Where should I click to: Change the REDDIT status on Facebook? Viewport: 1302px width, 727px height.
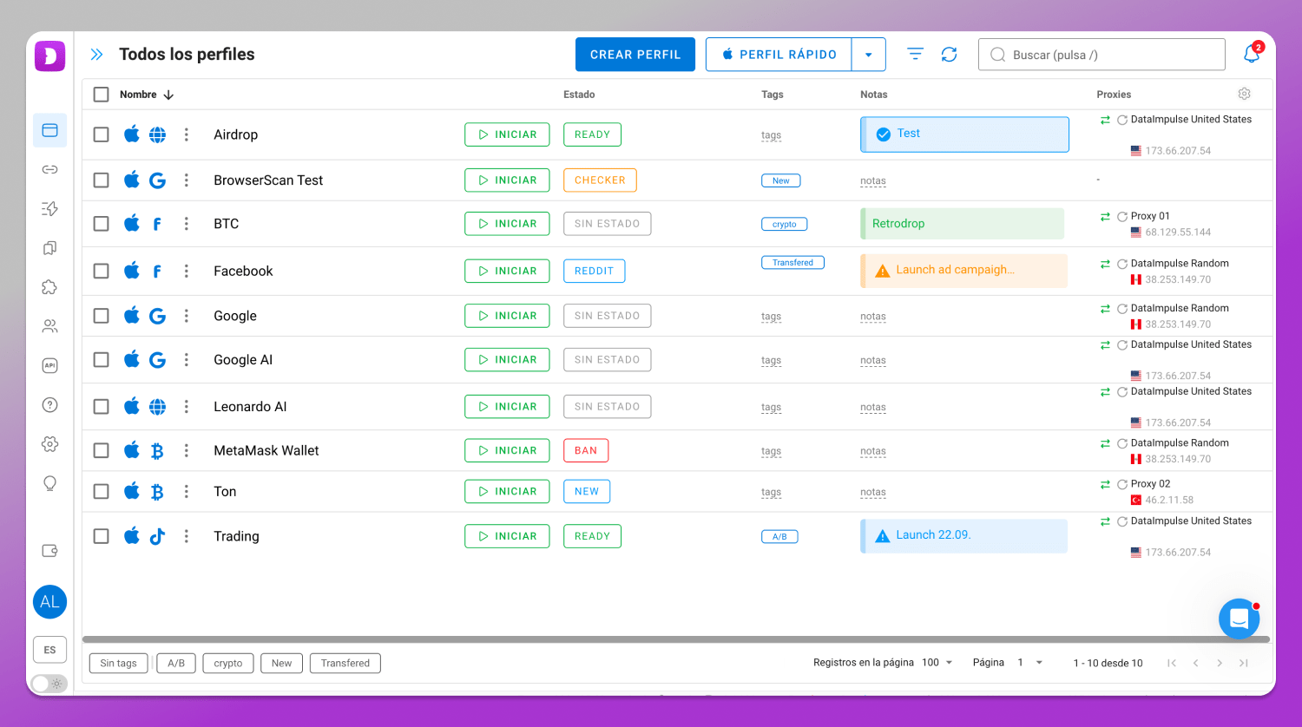pos(594,271)
